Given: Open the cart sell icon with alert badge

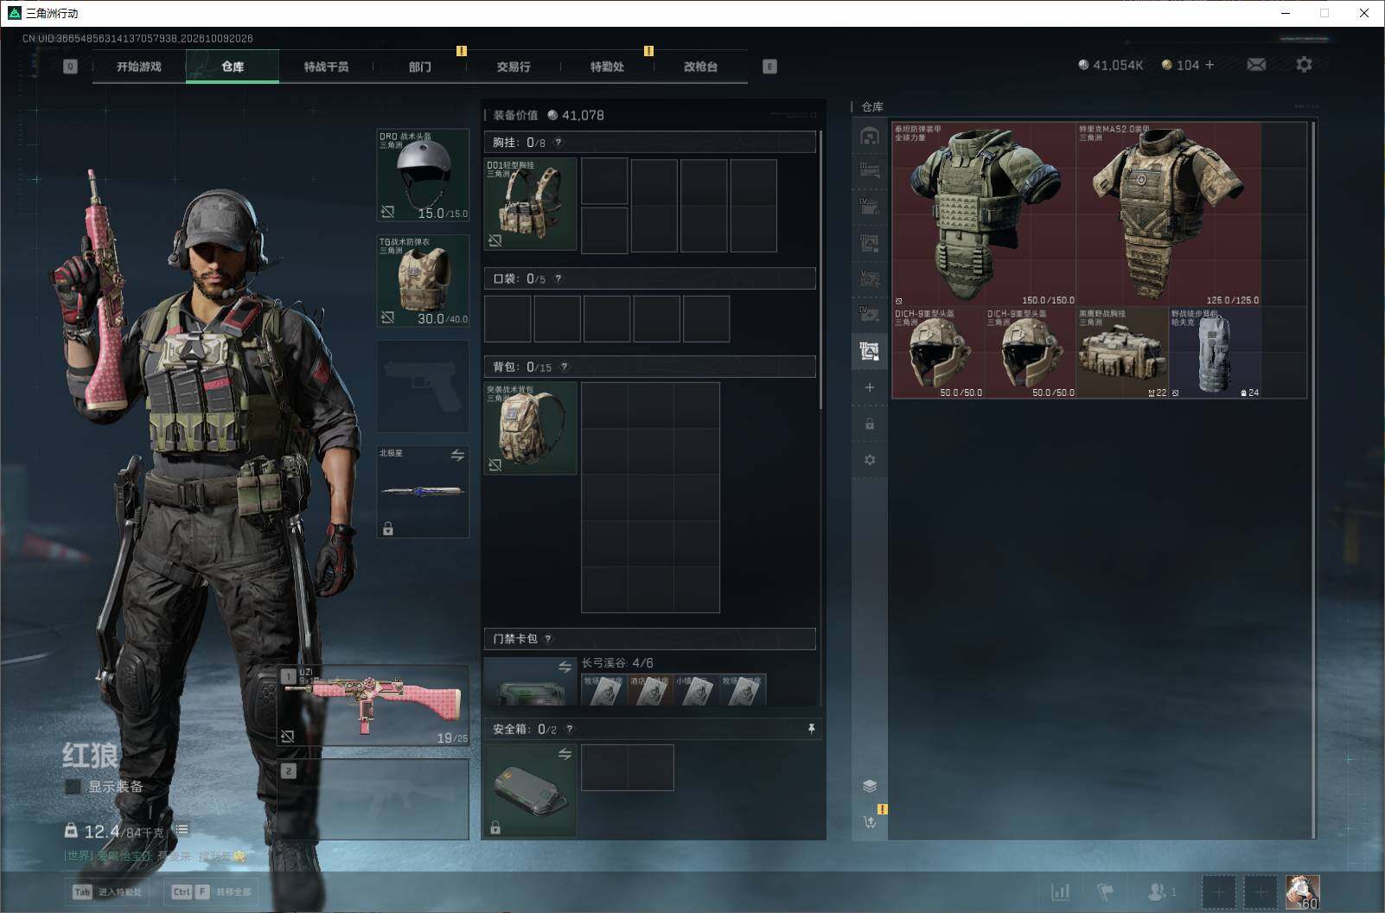Looking at the screenshot, I should pos(871,821).
